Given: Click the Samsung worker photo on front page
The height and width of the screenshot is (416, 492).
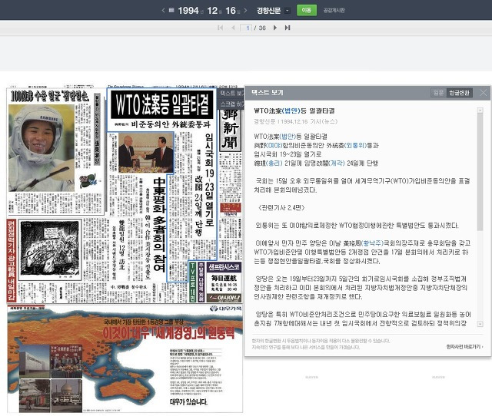Looking at the screenshot, I should 41,148.
